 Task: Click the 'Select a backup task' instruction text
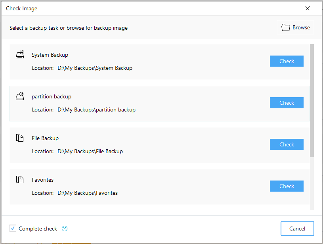click(x=69, y=28)
